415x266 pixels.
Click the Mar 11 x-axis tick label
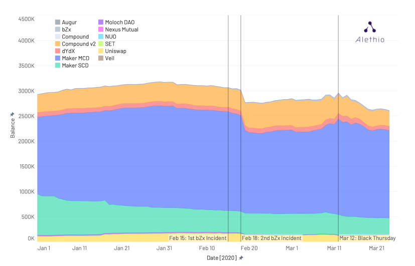pyautogui.click(x=334, y=248)
